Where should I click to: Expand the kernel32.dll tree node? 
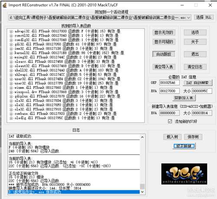11,53
